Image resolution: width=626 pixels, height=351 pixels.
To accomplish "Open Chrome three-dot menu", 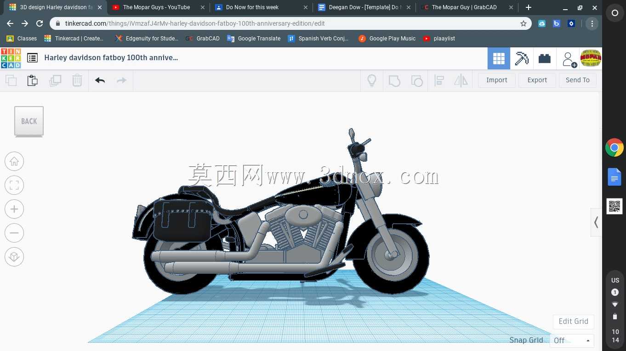I will (592, 23).
